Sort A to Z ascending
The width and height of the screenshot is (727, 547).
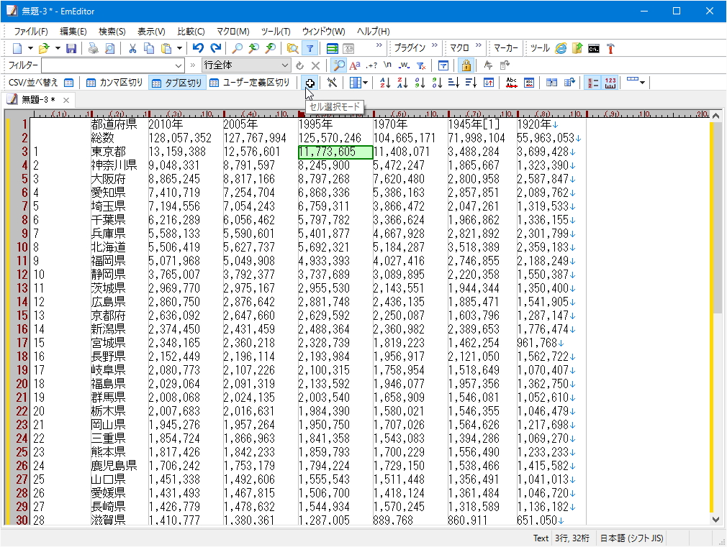point(385,83)
